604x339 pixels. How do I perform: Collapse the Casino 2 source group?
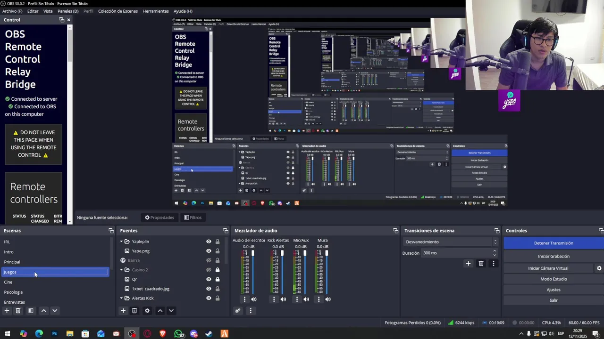click(121, 270)
